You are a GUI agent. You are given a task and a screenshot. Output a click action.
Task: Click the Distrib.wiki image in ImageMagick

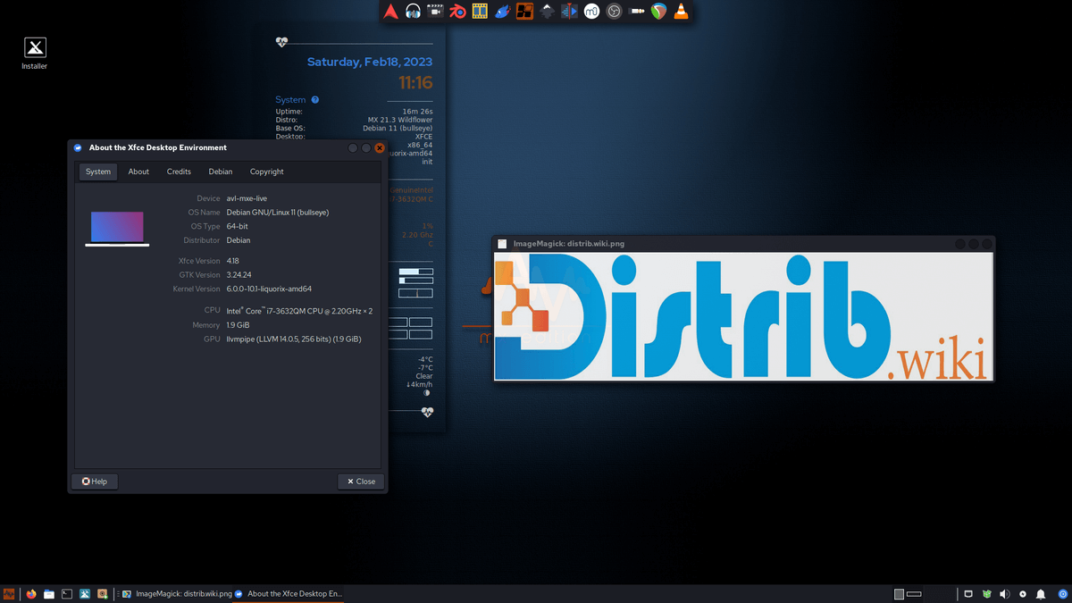[744, 316]
